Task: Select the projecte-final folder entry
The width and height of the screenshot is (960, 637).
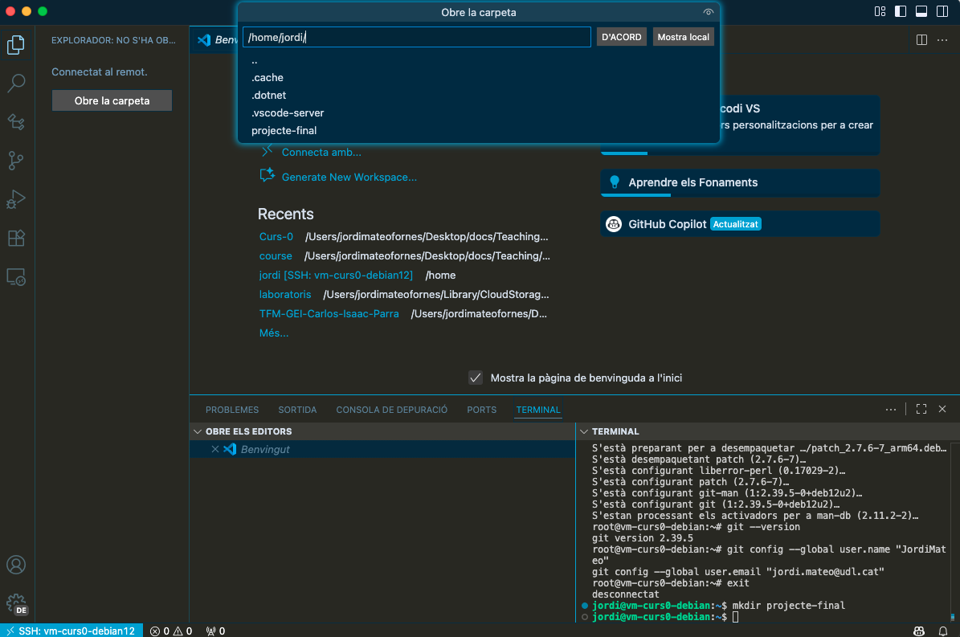Action: [x=479, y=131]
